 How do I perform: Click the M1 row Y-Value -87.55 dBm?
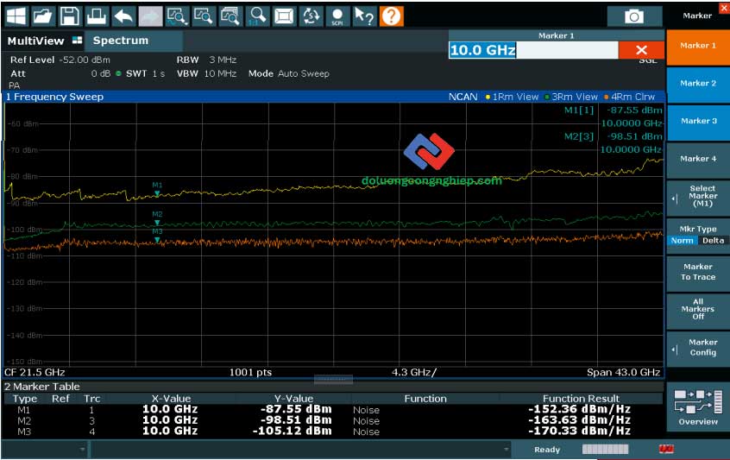[x=296, y=409]
